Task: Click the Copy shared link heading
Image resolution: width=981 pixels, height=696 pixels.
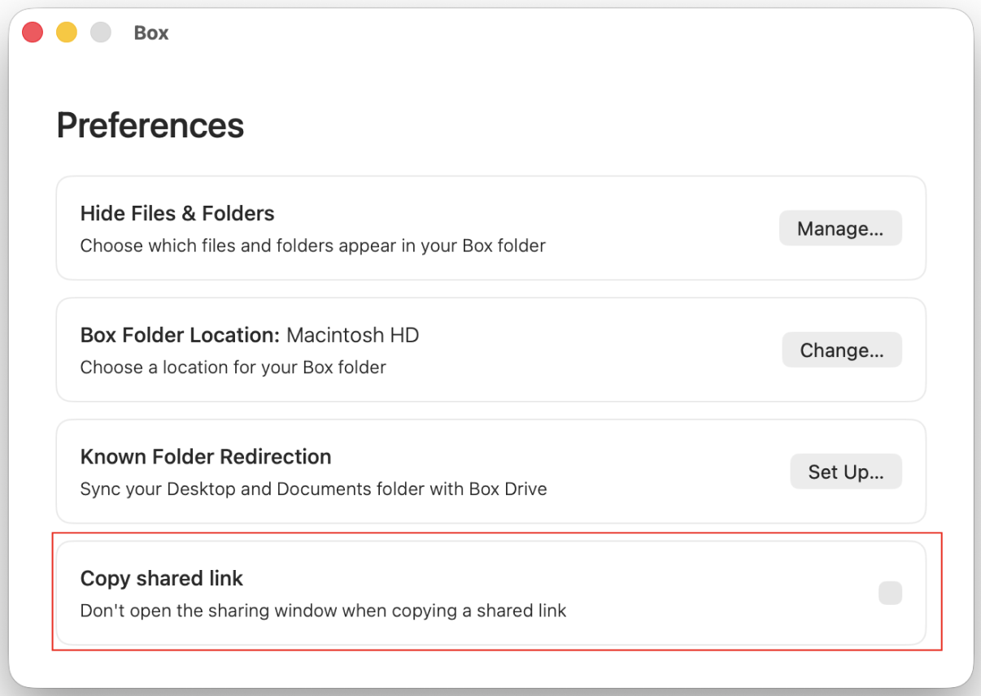Action: click(x=162, y=578)
